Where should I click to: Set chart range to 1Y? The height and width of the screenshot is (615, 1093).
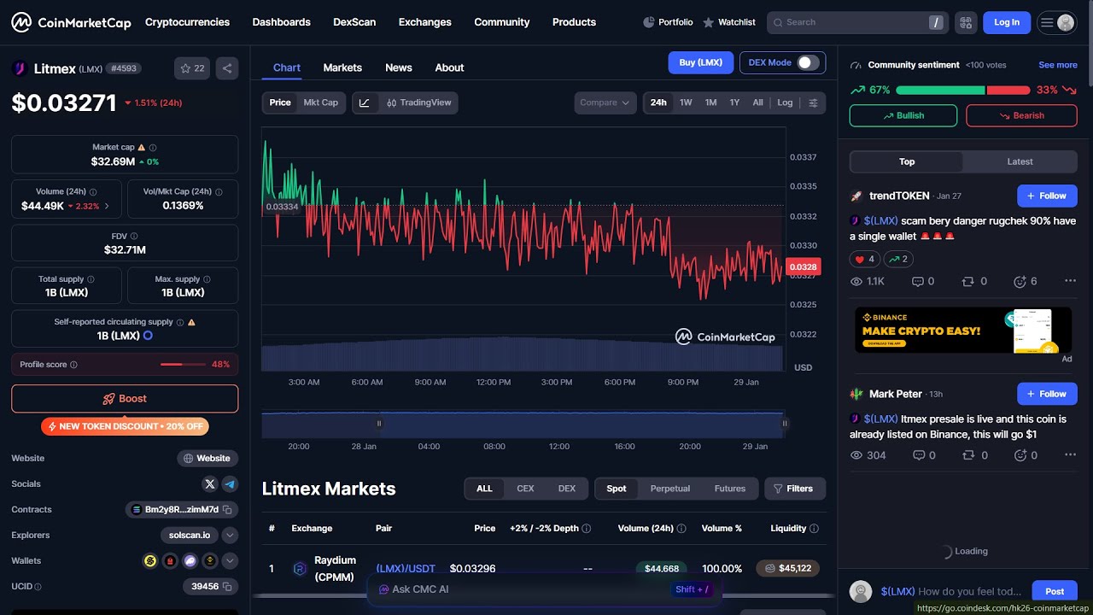pyautogui.click(x=734, y=102)
